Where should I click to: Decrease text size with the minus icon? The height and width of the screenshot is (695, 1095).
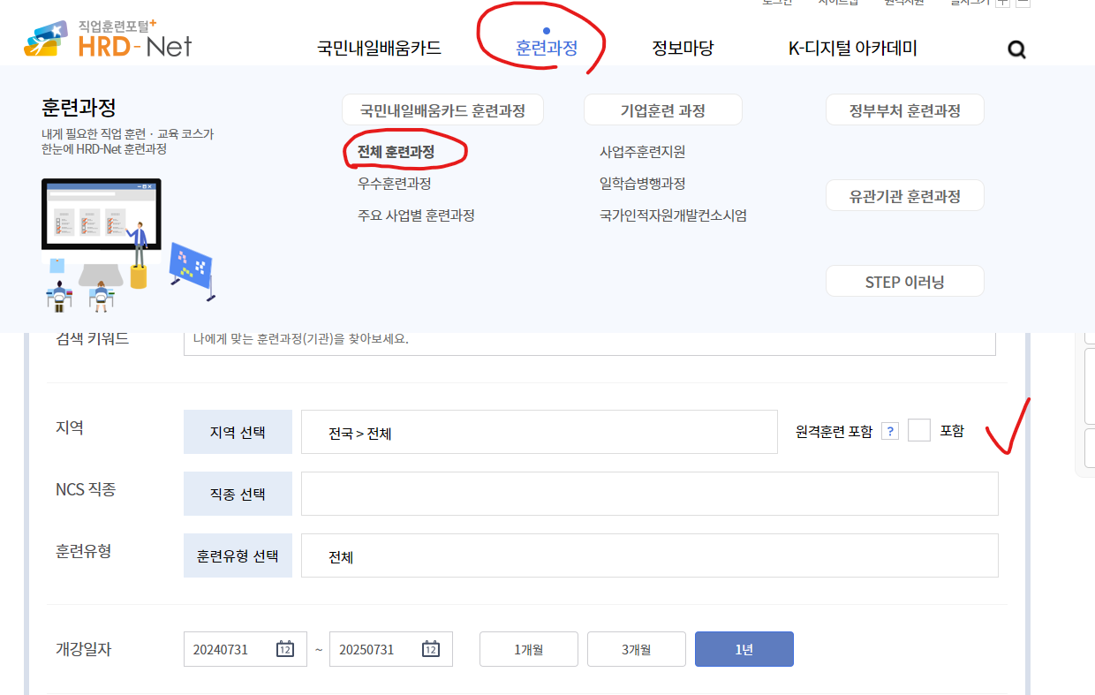pos(1023,4)
